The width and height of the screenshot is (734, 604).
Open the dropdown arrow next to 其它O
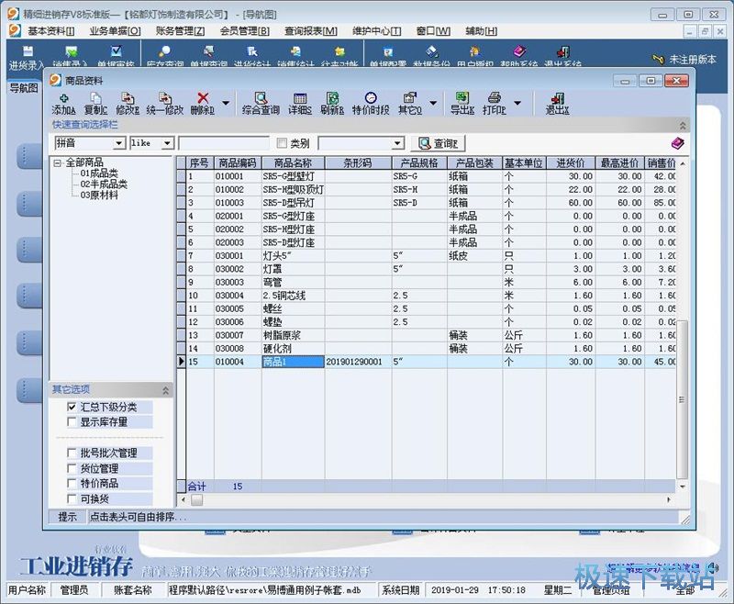pos(433,103)
